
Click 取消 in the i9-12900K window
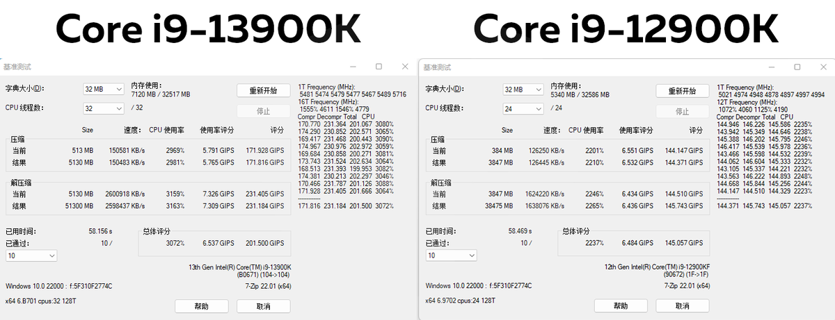683,306
